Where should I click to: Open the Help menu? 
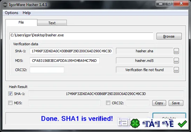pyautogui.click(x=27, y=13)
